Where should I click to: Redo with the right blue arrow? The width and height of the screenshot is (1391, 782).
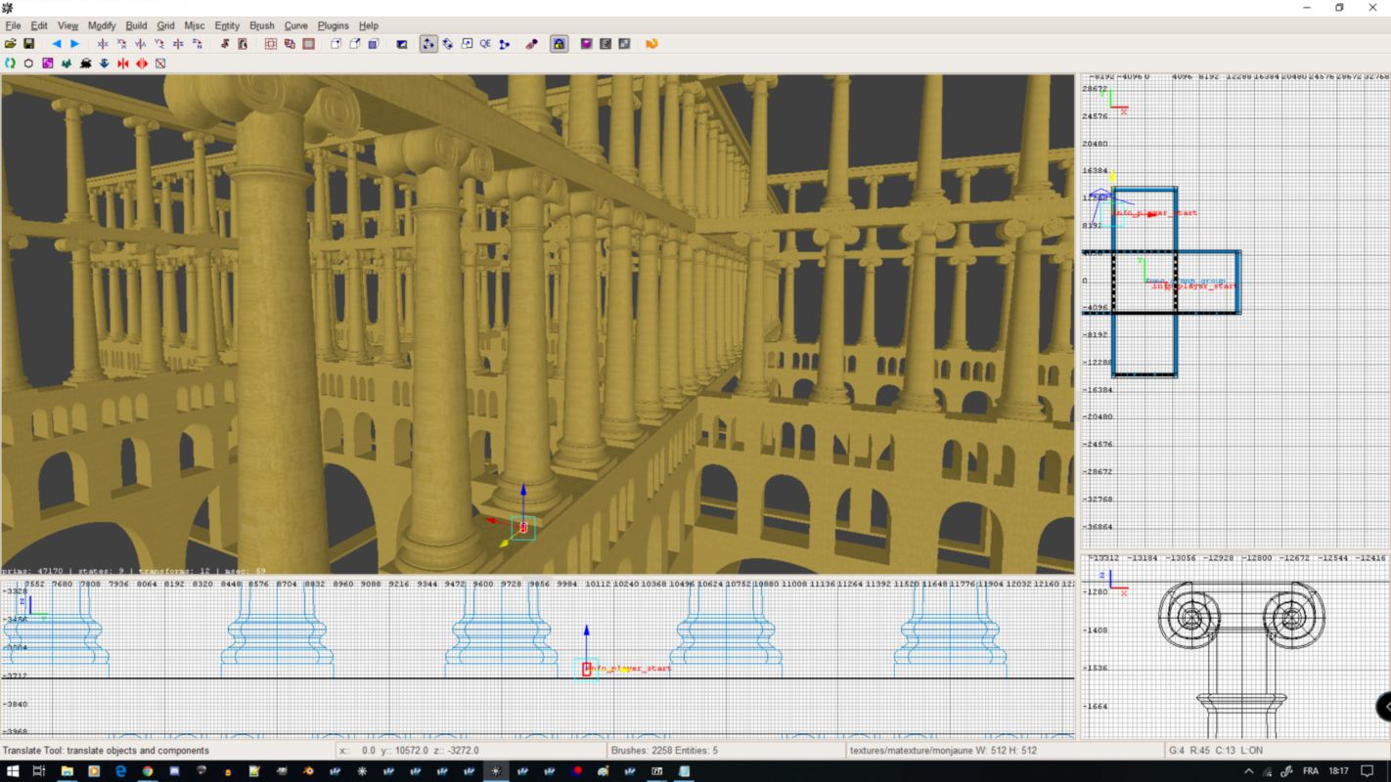click(x=74, y=44)
